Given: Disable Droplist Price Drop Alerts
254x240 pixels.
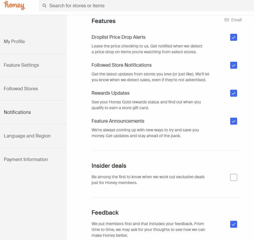Looking at the screenshot, I should (233, 37).
